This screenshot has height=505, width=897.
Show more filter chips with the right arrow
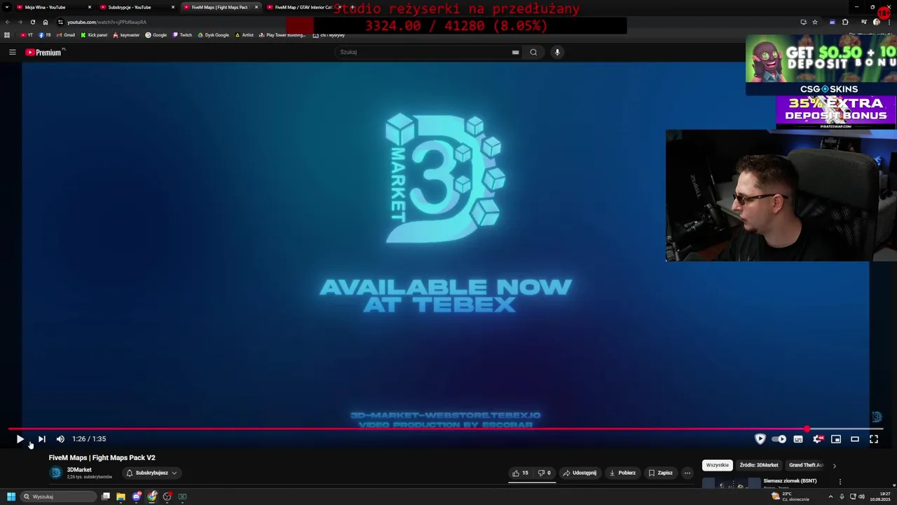834,466
